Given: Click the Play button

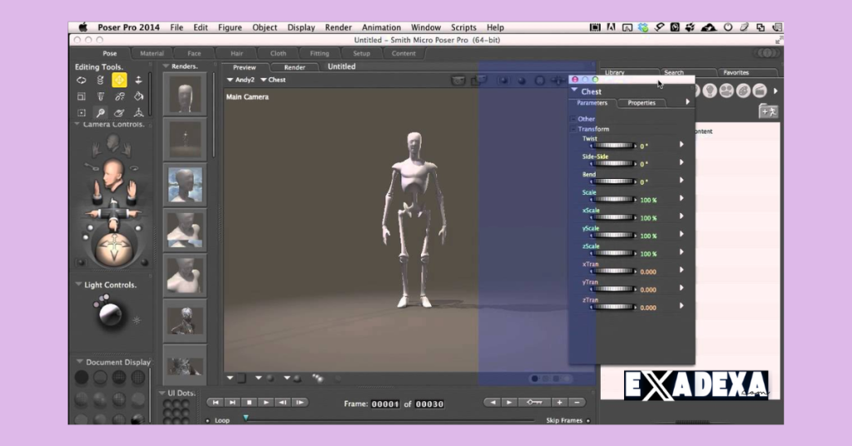Looking at the screenshot, I should (266, 403).
